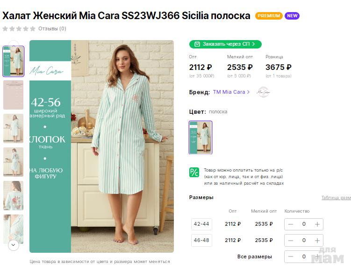Click the NEW badge
Screen dimensions: 351x270
tap(292, 16)
